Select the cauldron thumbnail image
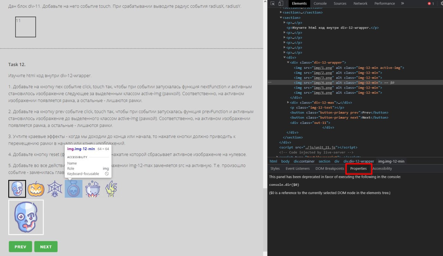 [92, 189]
